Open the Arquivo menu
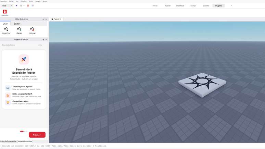 pyautogui.click(x=3, y=1)
